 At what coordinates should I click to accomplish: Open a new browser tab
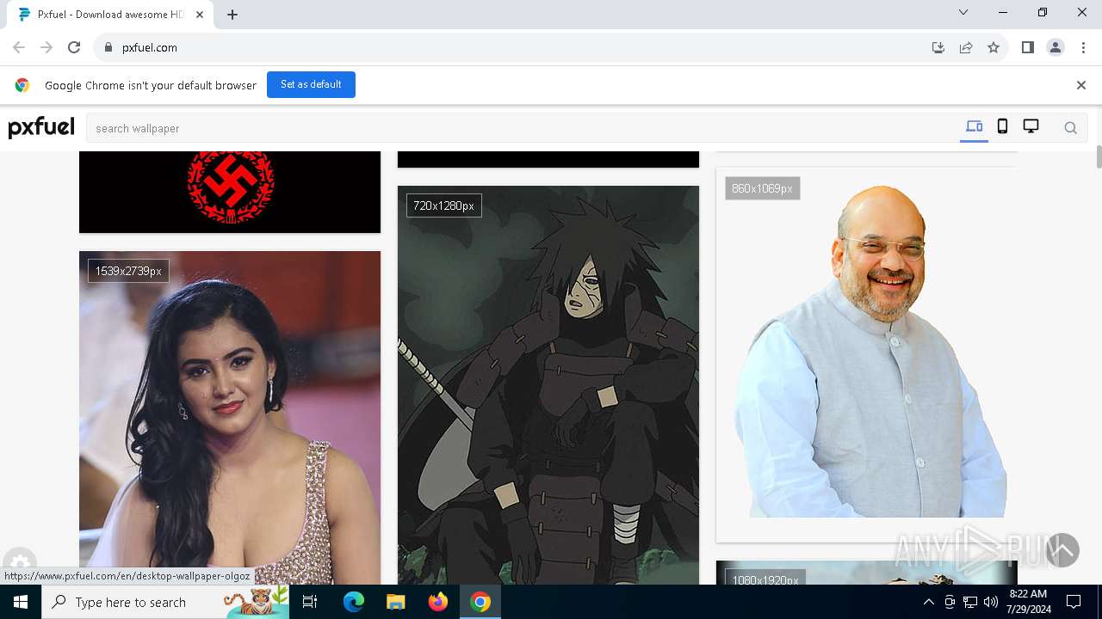(x=232, y=15)
